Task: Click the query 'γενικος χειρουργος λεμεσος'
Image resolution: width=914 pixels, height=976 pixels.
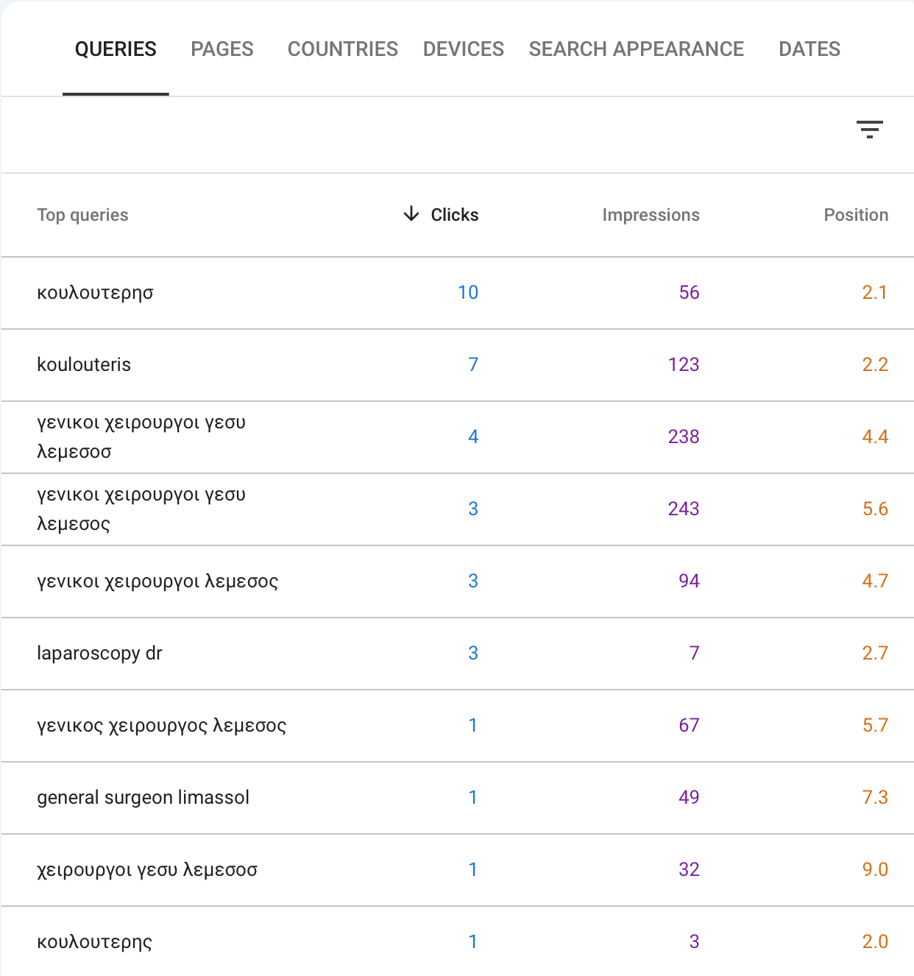Action: 162,725
